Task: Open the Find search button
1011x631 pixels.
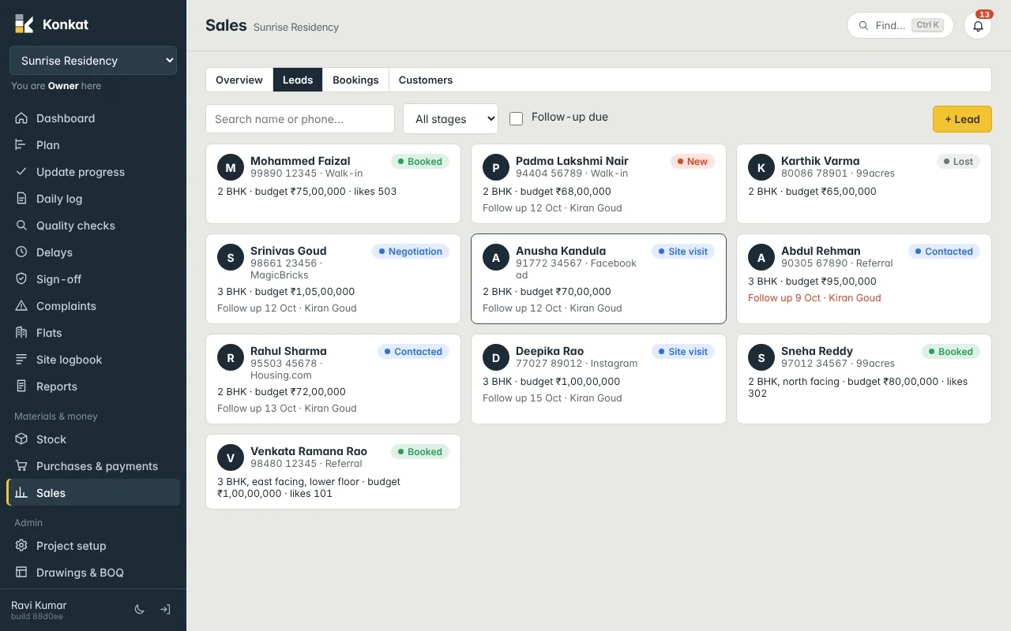Action: 900,25
